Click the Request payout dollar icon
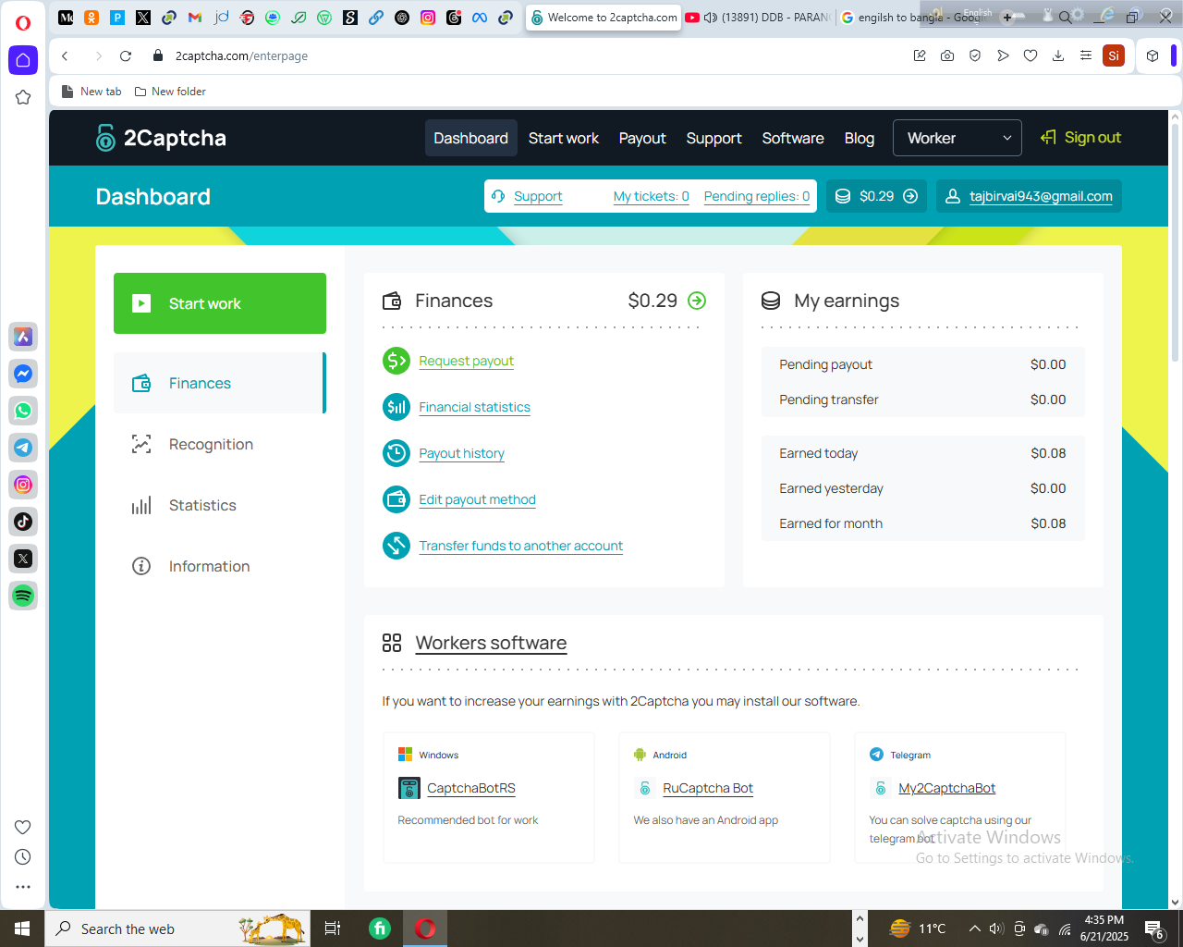1183x947 pixels. 396,361
